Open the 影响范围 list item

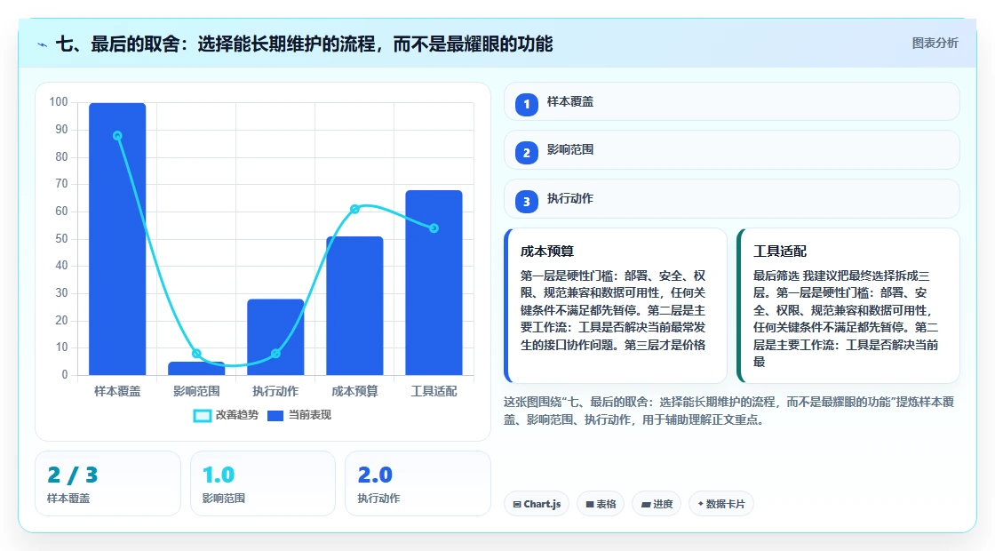732,150
